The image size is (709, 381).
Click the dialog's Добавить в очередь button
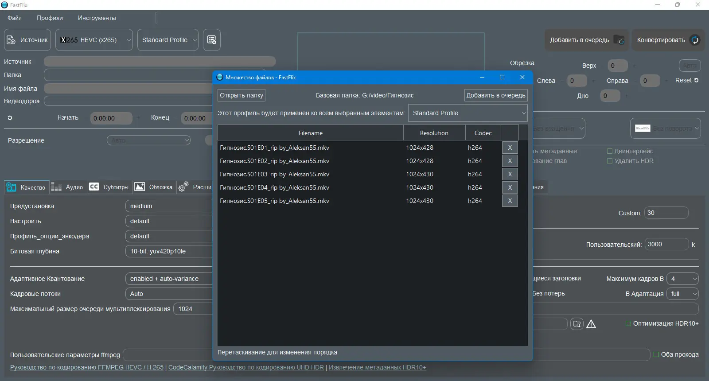click(496, 95)
